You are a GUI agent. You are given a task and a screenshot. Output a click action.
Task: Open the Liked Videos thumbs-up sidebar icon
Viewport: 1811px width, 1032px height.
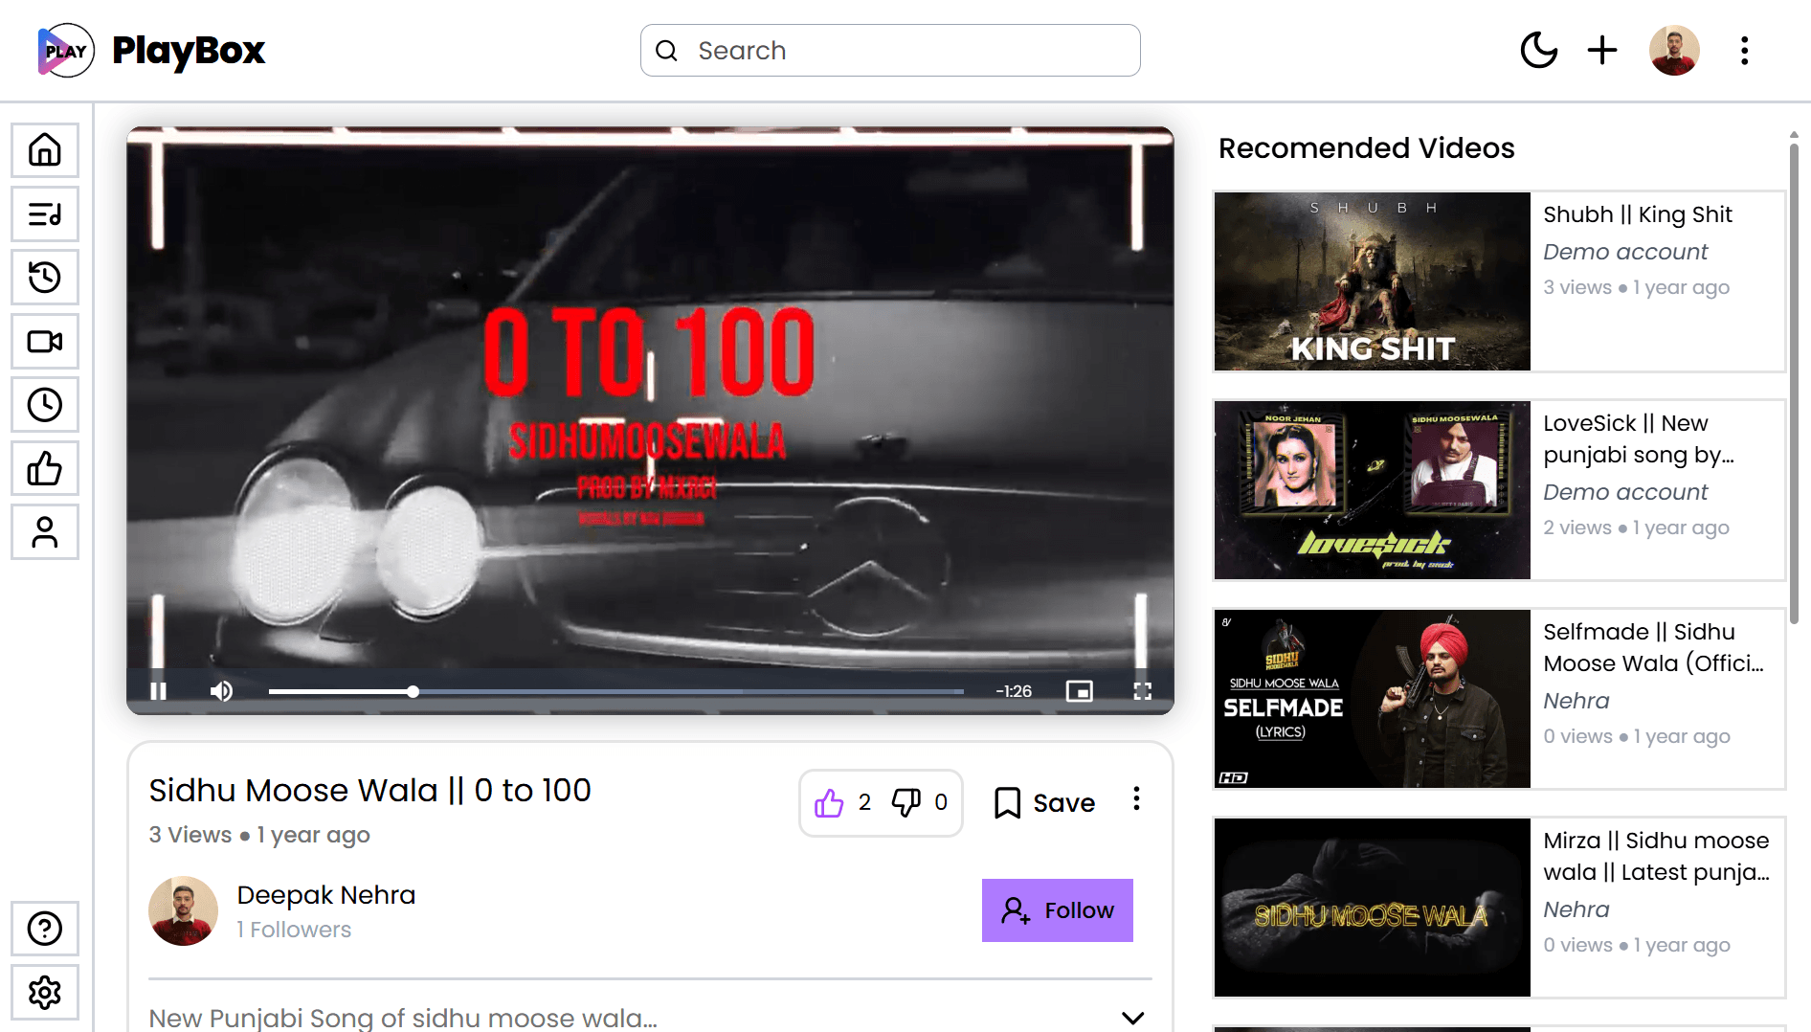[45, 469]
